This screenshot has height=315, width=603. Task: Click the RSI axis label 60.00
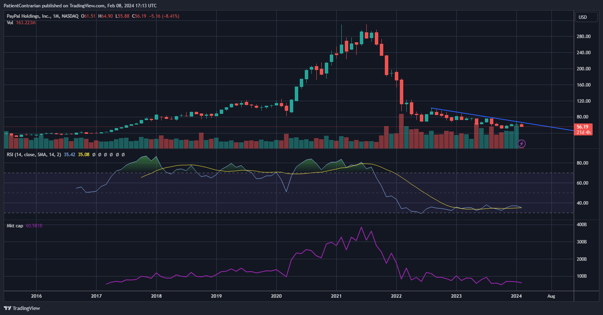click(582, 183)
